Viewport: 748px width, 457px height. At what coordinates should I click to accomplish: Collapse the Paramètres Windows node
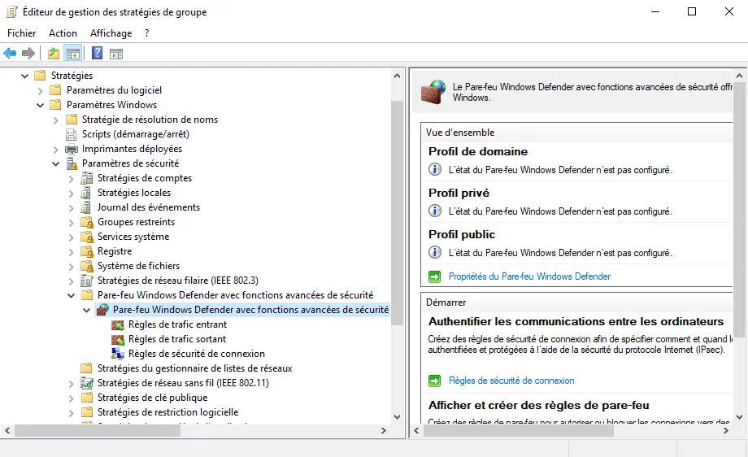(x=40, y=105)
